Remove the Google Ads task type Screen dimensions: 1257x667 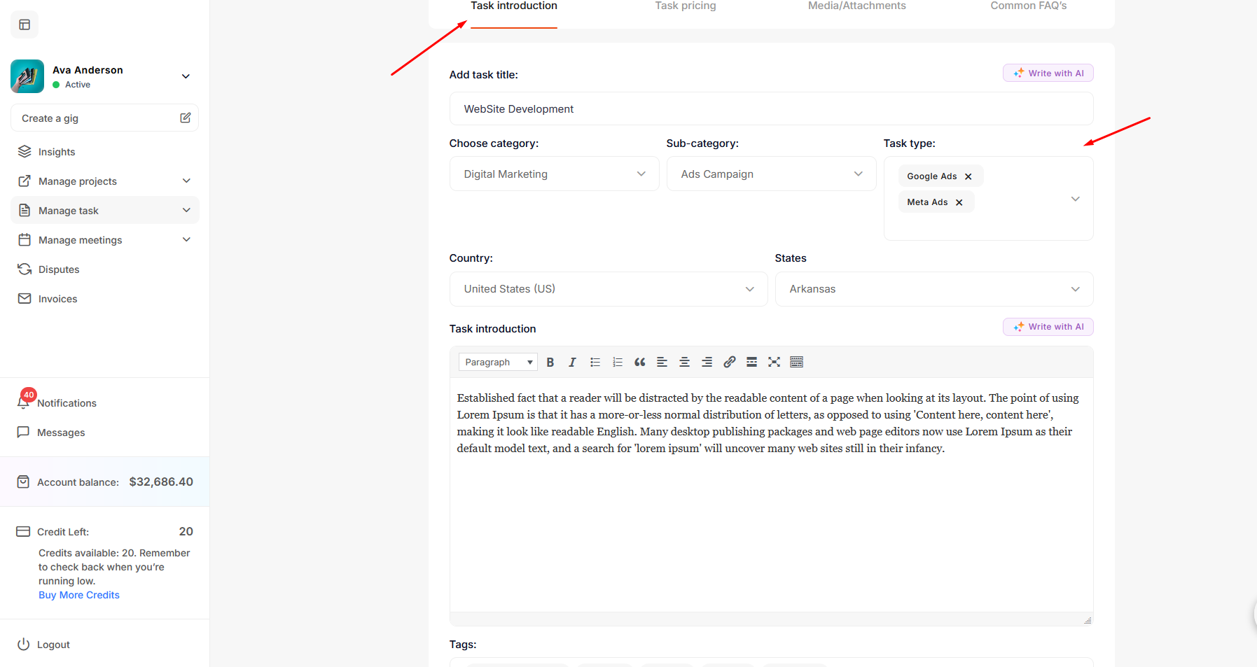[x=968, y=176]
